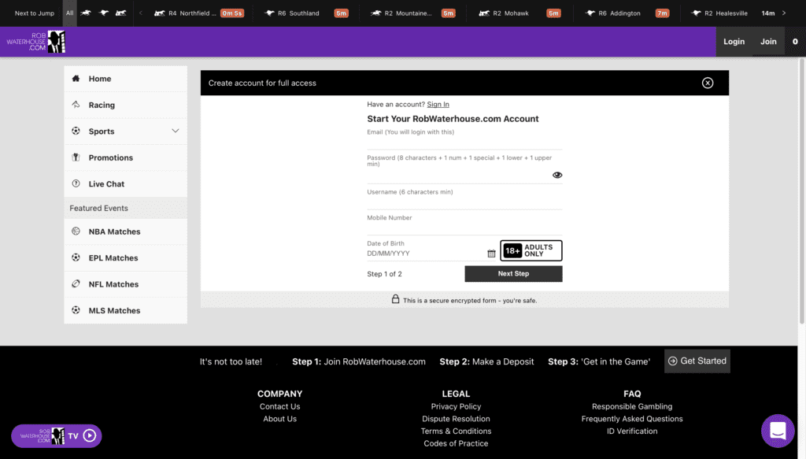The height and width of the screenshot is (459, 806).
Task: Open EPL Matches featured event
Action: point(125,258)
